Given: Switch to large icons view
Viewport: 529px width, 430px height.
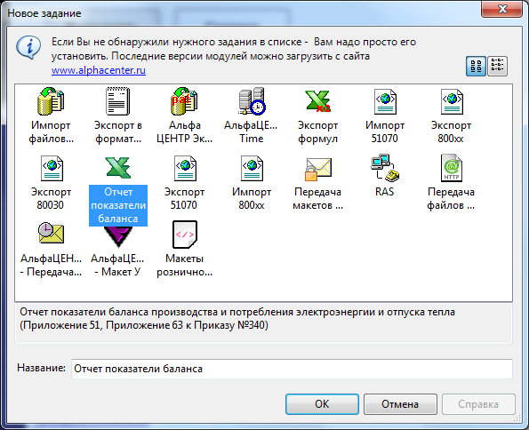Looking at the screenshot, I should click(x=476, y=66).
